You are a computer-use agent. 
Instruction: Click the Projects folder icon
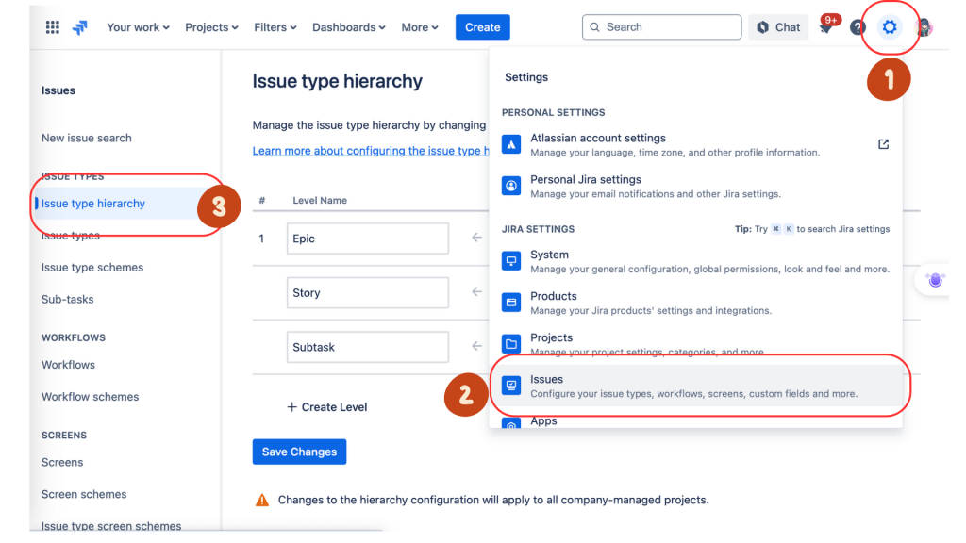[510, 343]
